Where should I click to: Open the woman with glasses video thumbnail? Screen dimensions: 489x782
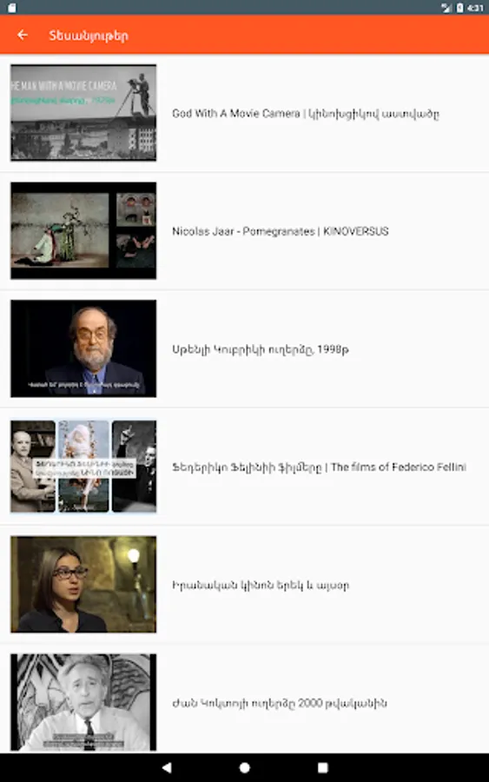click(x=83, y=584)
